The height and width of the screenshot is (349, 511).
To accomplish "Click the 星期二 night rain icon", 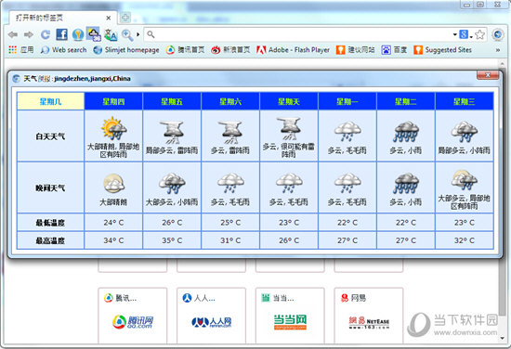I will pyautogui.click(x=406, y=183).
